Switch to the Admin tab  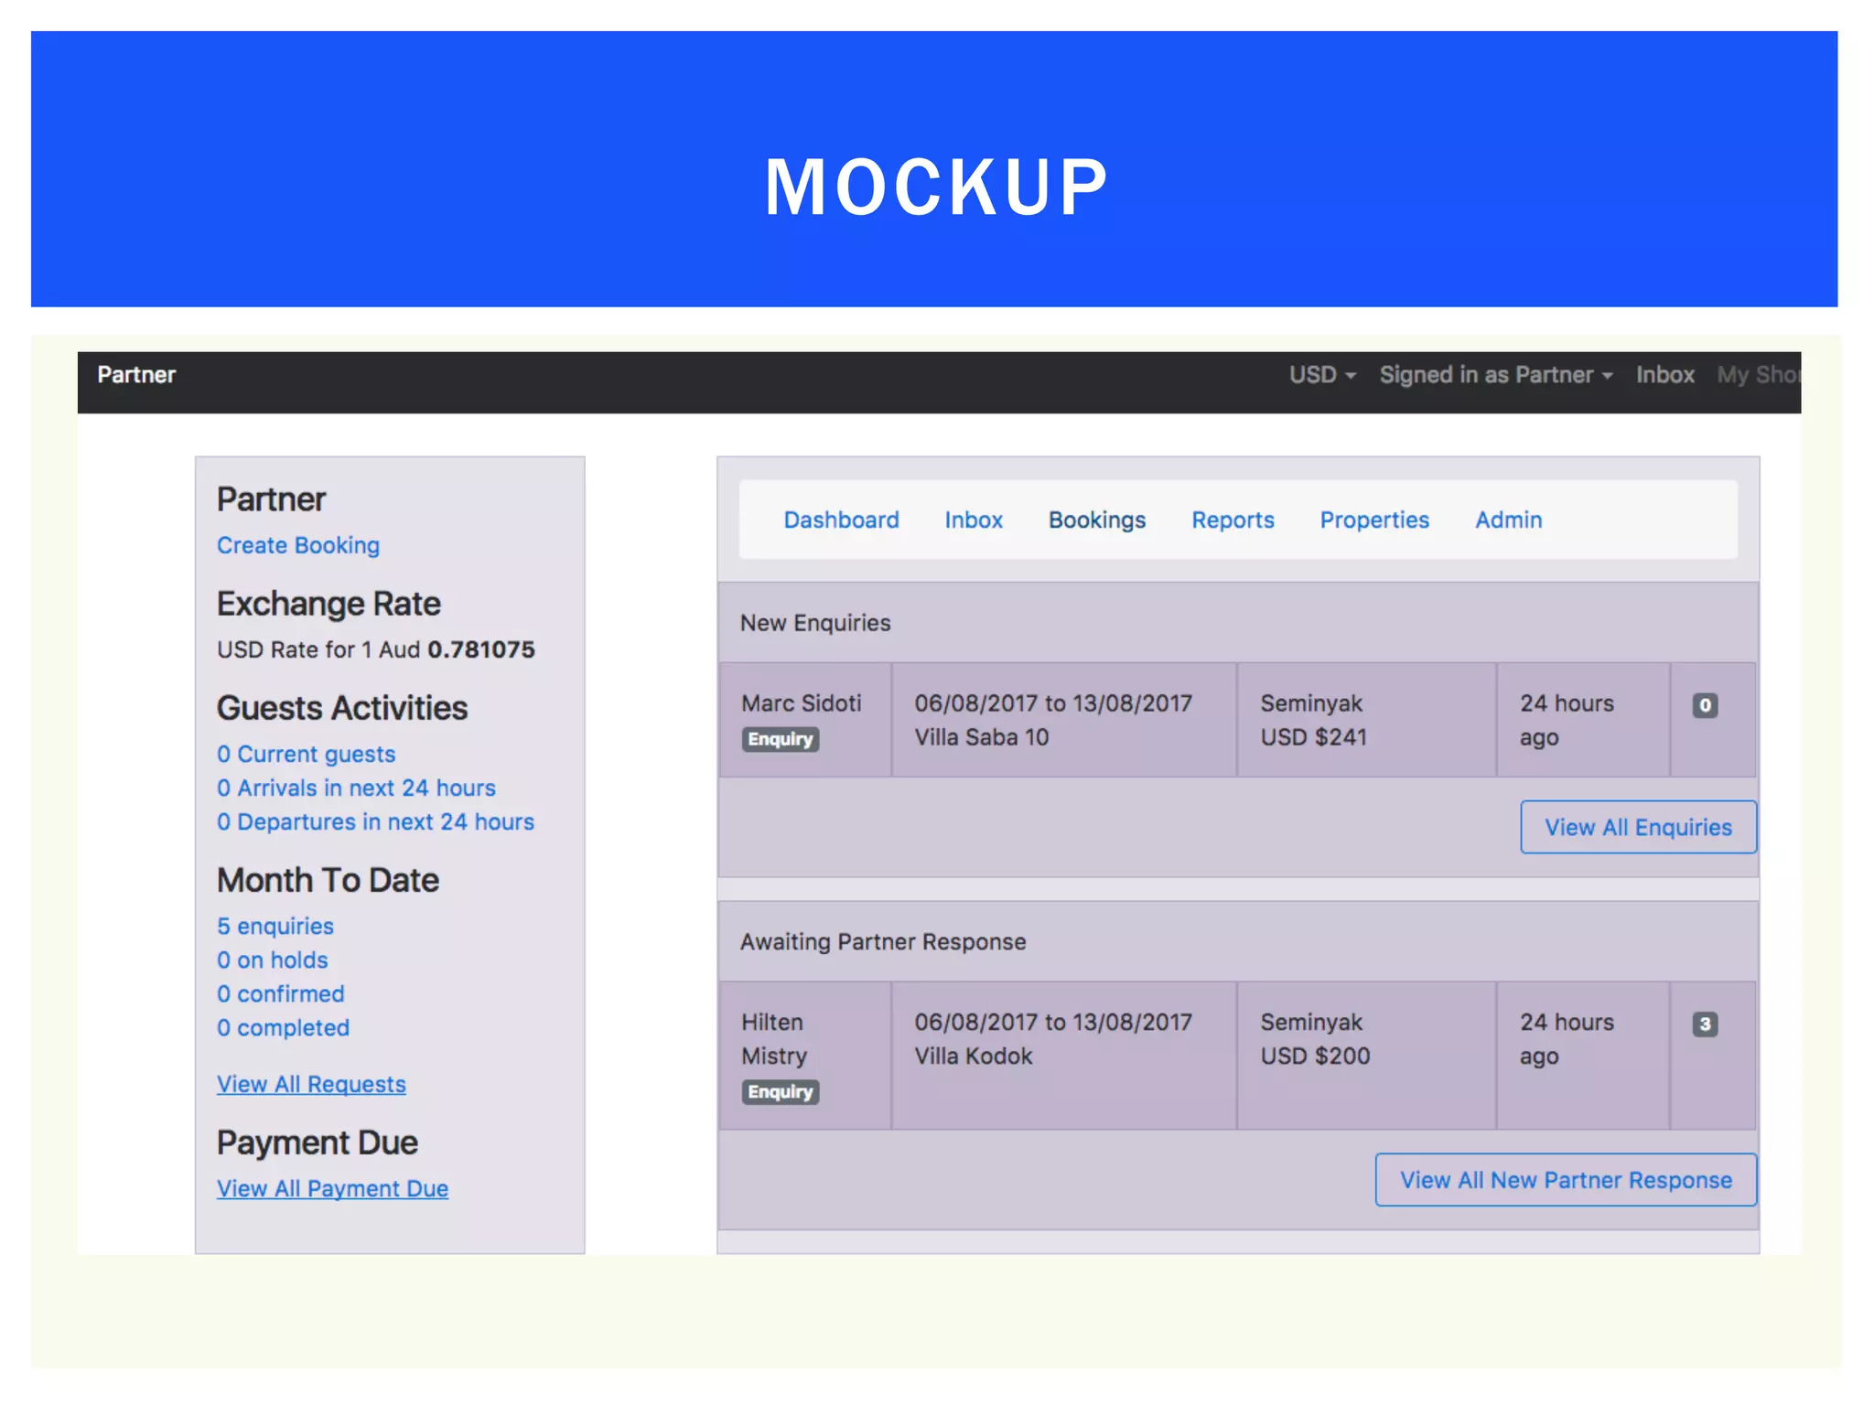click(x=1509, y=520)
